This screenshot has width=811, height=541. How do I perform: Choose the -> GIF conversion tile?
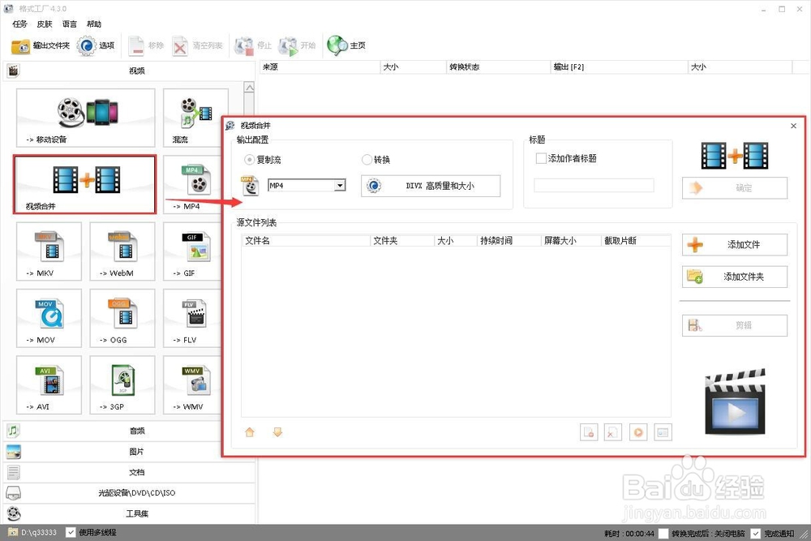tap(194, 251)
